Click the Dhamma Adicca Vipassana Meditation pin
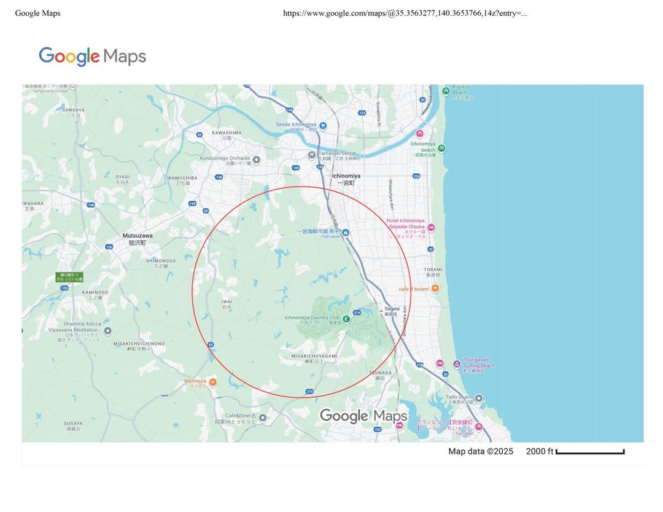Viewport: 663px width, 512px height. [108, 331]
